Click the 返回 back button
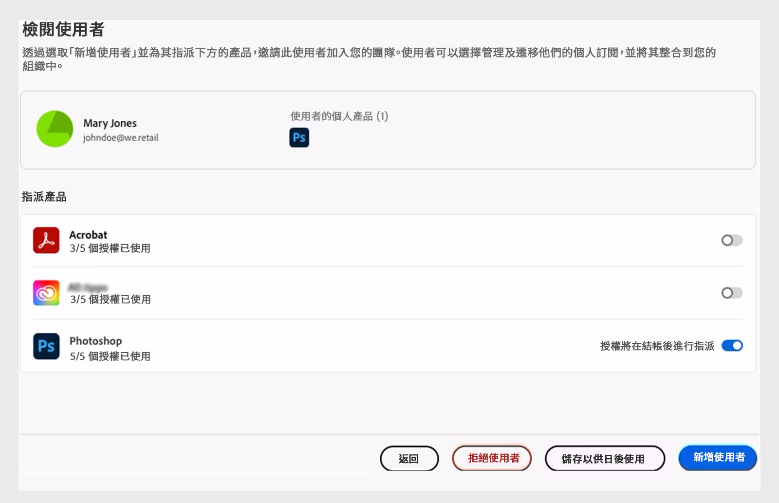Image resolution: width=779 pixels, height=503 pixels. pyautogui.click(x=409, y=459)
